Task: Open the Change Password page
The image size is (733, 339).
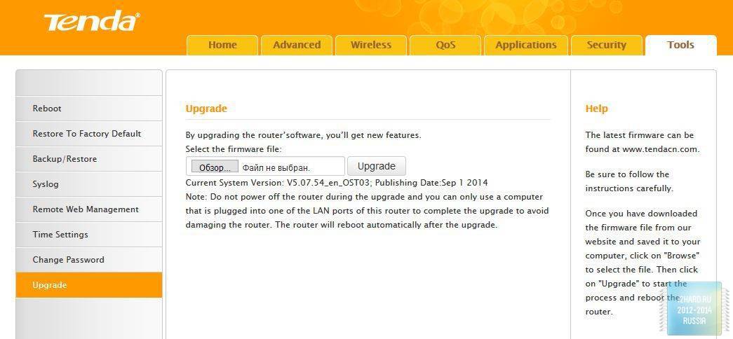Action: click(x=89, y=260)
